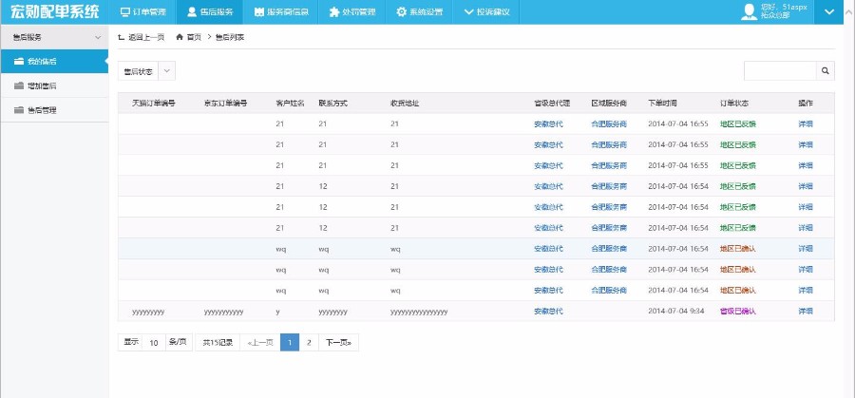Focus the search input field
This screenshot has width=855, height=398.
780,71
